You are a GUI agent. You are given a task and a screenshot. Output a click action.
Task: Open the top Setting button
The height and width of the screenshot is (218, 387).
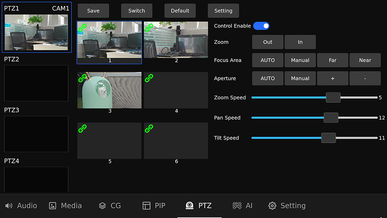coord(223,11)
